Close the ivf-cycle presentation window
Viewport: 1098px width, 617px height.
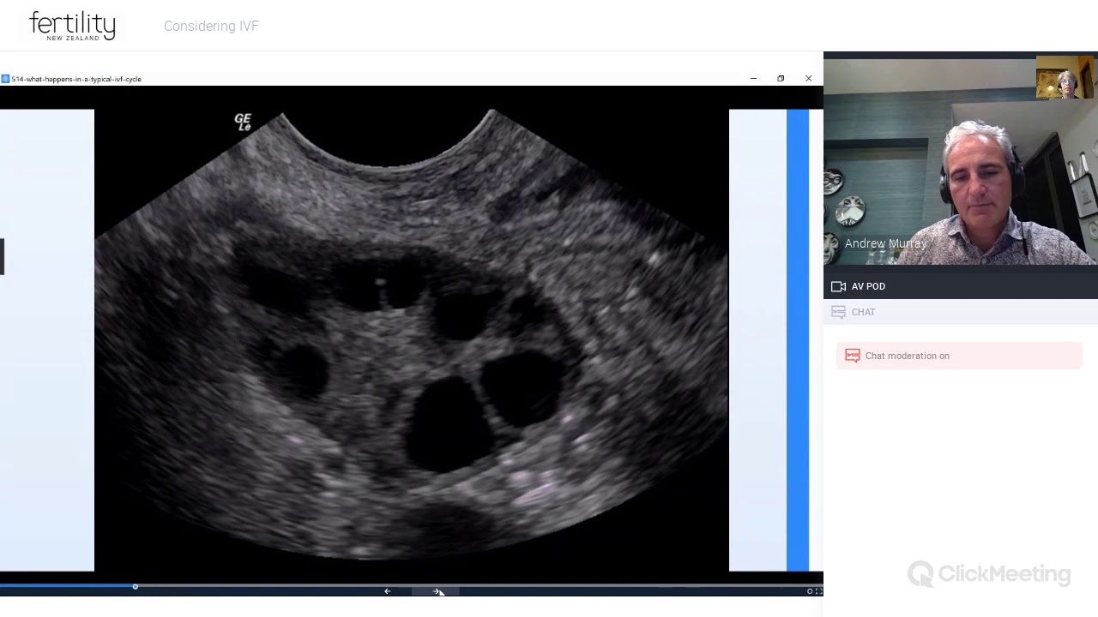[808, 78]
